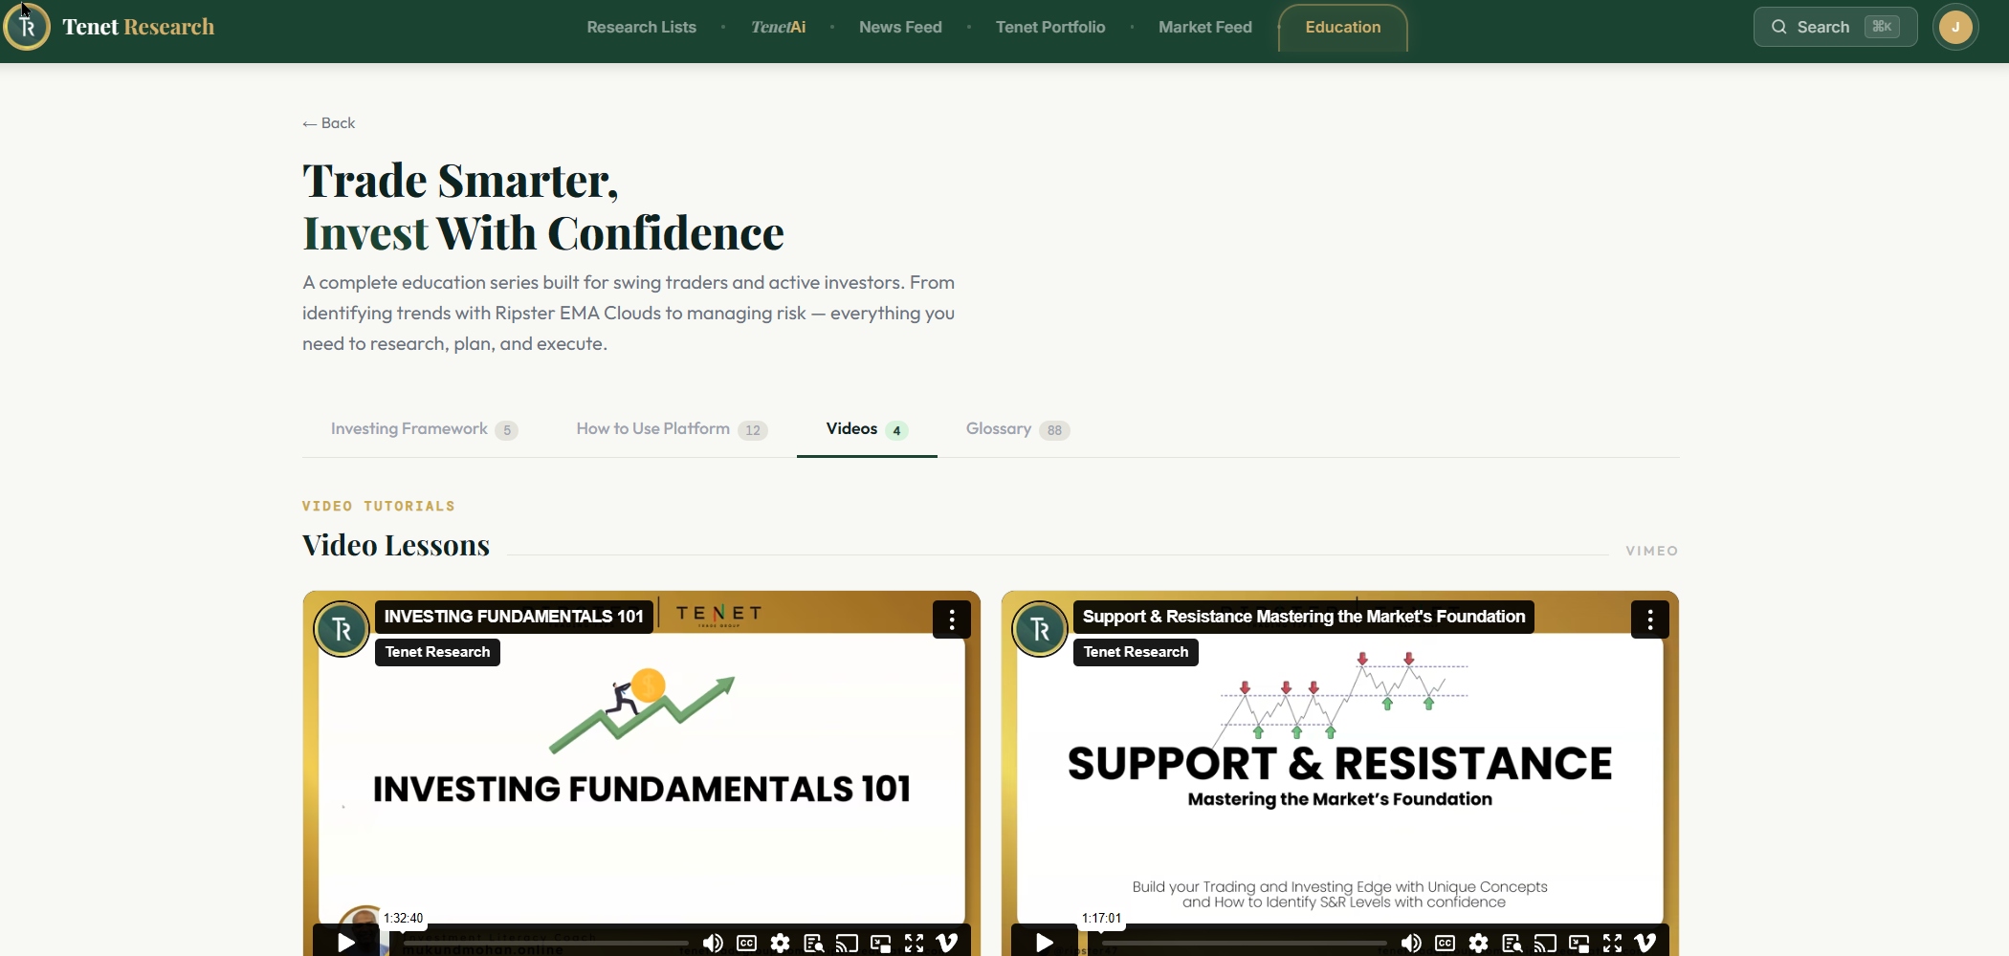2009x956 pixels.
Task: Open transcript search on Investing Fundamentals 101 video
Action: point(814,944)
